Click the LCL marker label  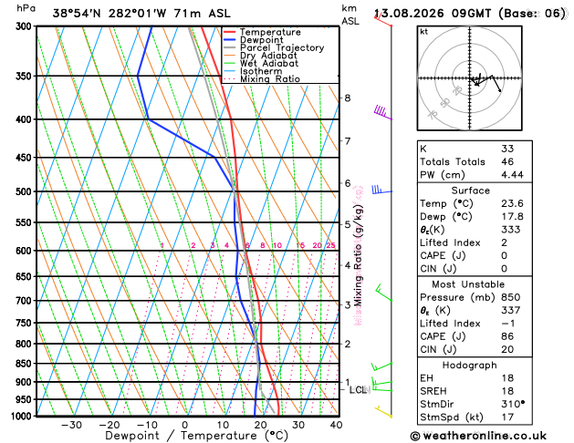point(358,390)
